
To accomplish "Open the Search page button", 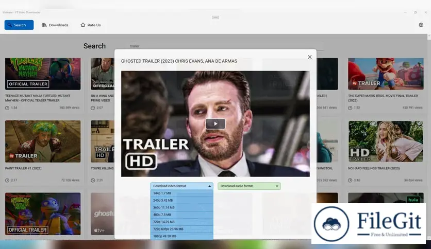I will point(19,25).
